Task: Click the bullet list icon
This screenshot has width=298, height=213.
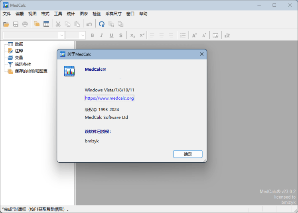Action: [183, 35]
